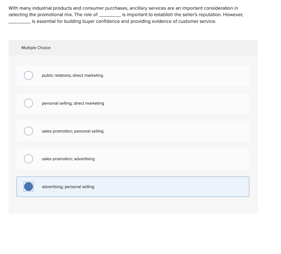Select the sales promotion; advertising option
The height and width of the screenshot is (254, 281).
pos(28,159)
